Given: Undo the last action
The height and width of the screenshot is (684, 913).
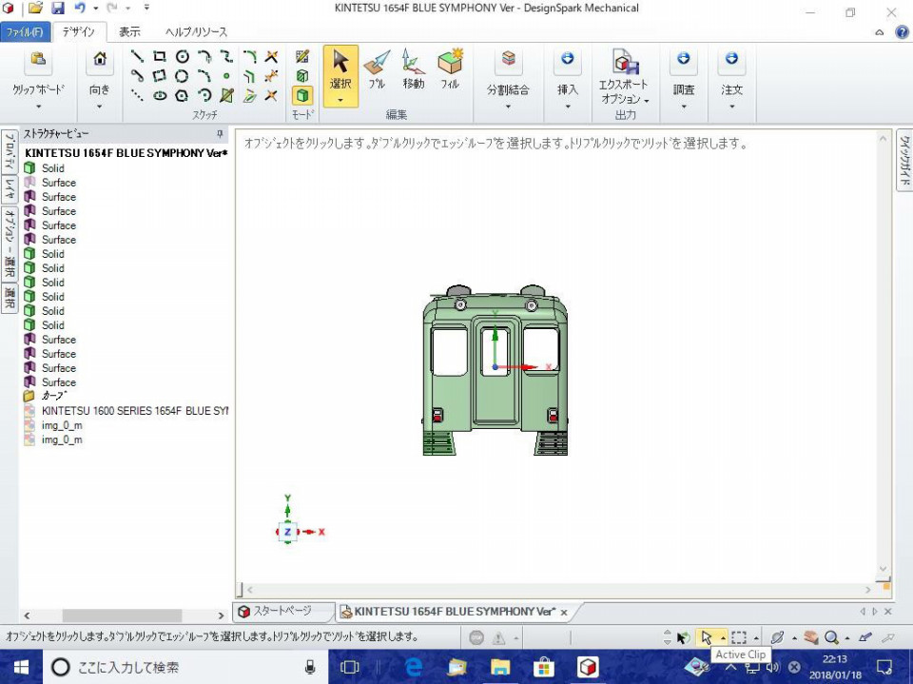Looking at the screenshot, I should [80, 9].
